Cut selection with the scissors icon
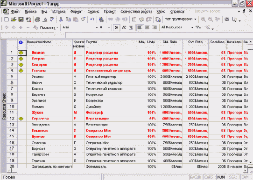Viewport: 253px width, 180px height. 61,20
